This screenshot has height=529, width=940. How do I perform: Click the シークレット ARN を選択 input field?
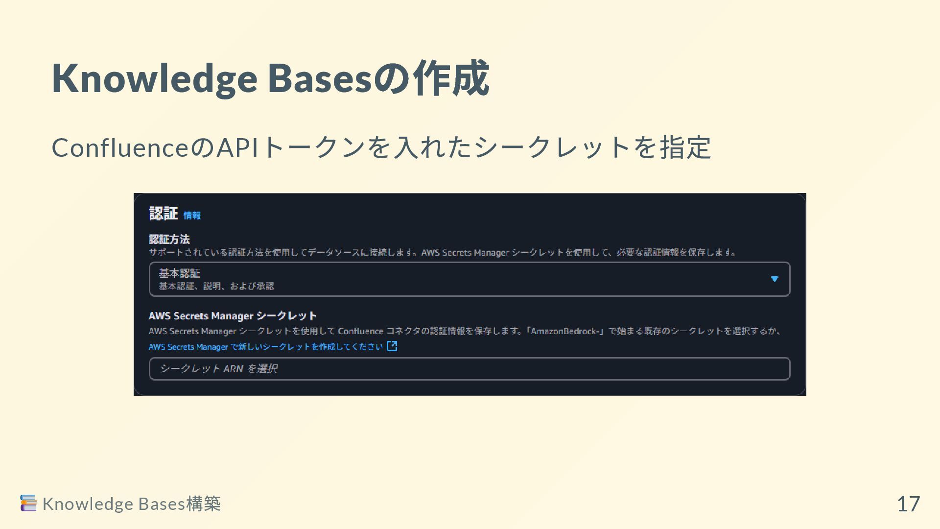pos(469,369)
